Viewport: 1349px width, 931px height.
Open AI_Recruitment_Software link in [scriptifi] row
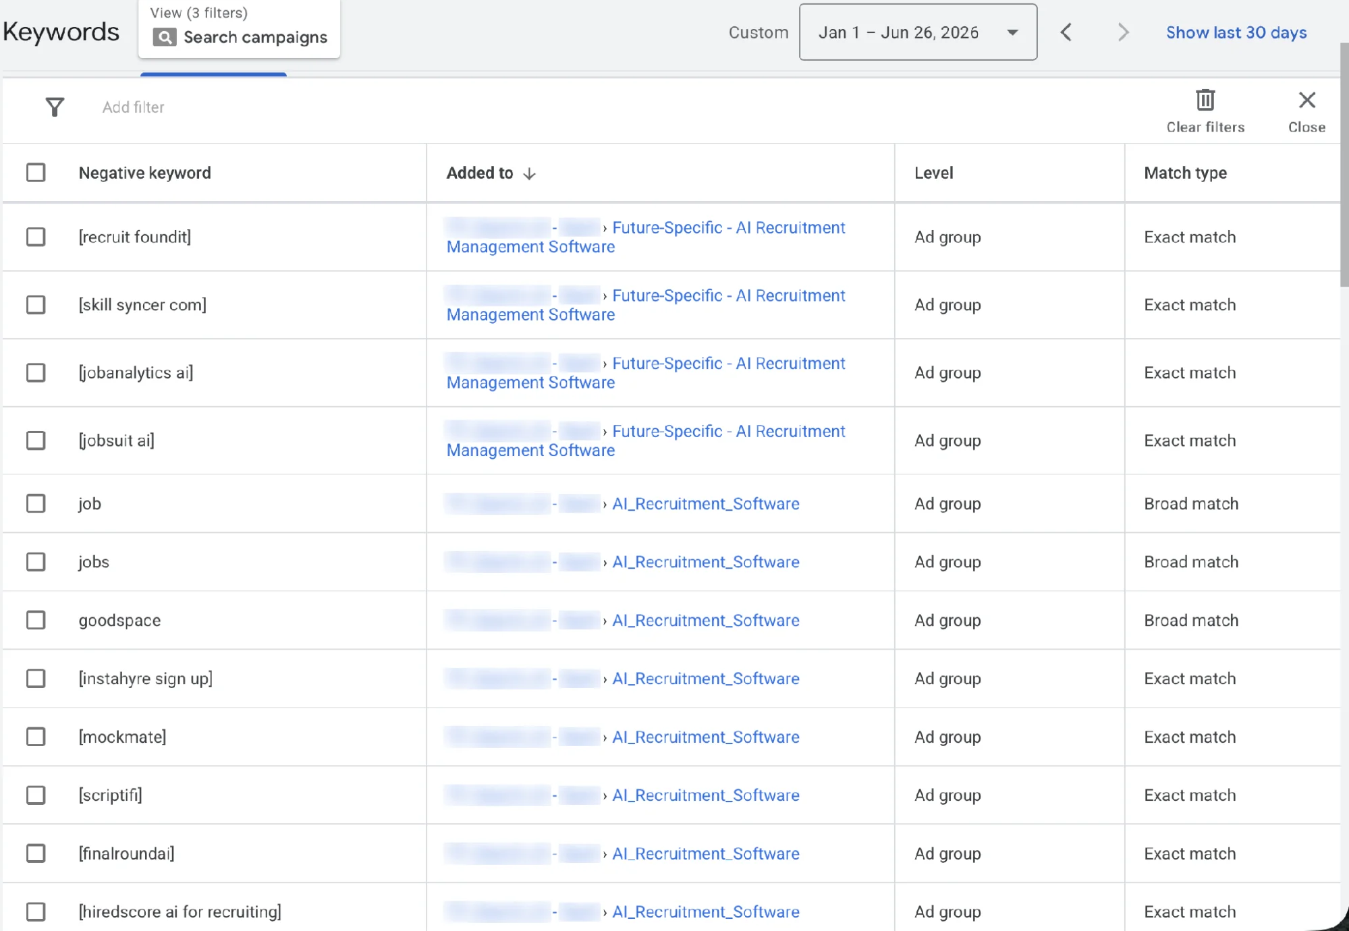[x=705, y=795]
